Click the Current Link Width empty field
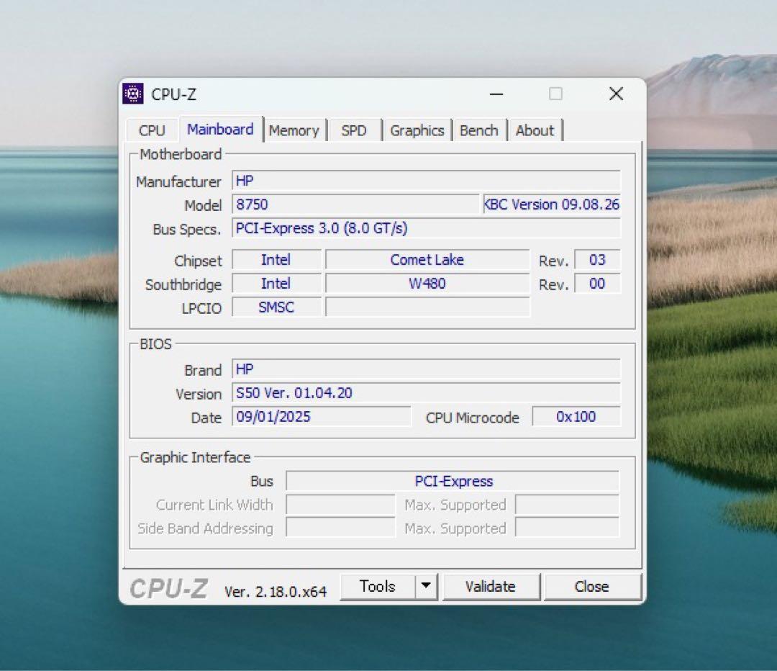This screenshot has height=671, width=777. coord(341,505)
